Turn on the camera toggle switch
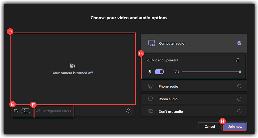258x138 pixels. click(26, 111)
